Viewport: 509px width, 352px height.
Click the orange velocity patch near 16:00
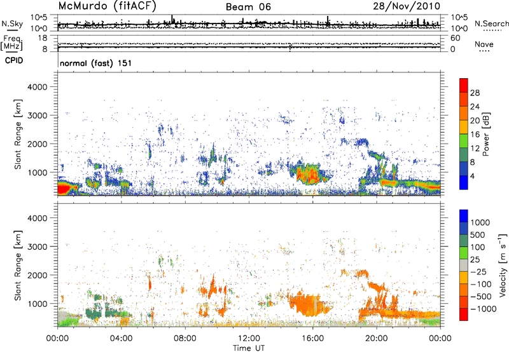[x=309, y=304]
